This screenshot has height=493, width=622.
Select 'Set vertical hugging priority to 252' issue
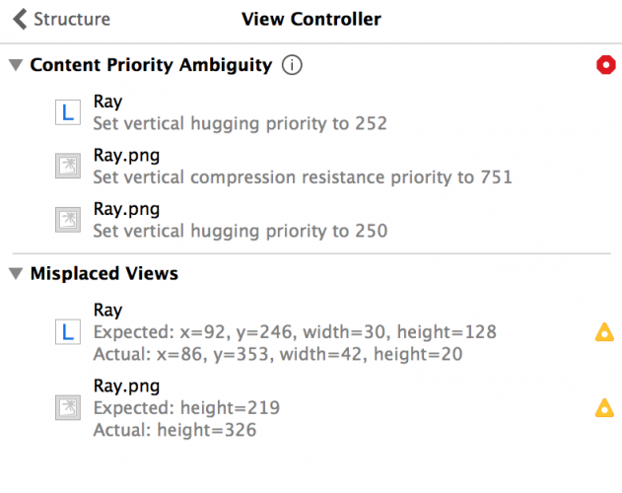(x=240, y=124)
